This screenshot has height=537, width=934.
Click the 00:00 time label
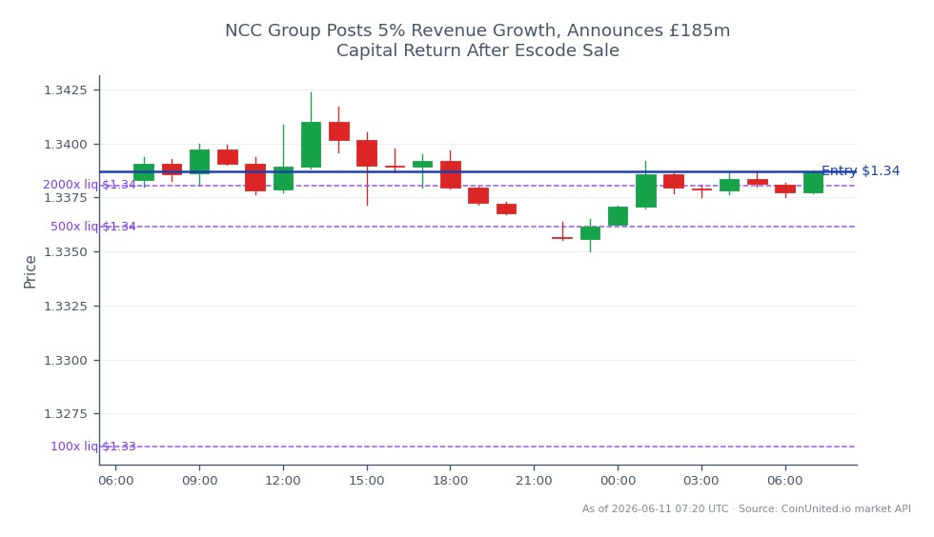tap(618, 481)
